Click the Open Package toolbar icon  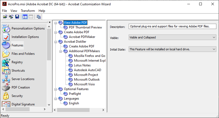coord(5,17)
